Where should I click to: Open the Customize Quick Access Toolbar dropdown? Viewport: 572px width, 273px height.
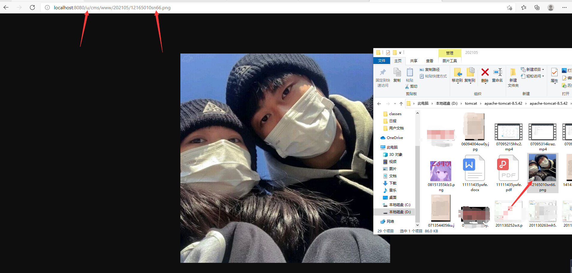pyautogui.click(x=400, y=53)
